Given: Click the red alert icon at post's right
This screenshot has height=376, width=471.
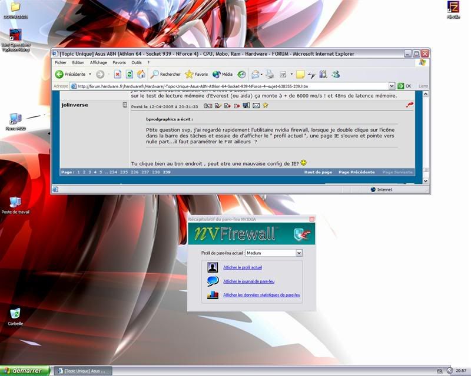Looking at the screenshot, I should tap(409, 105).
